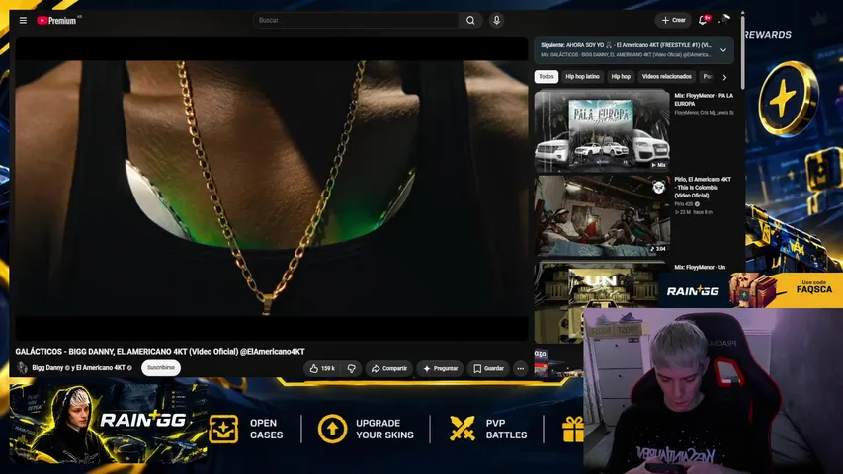Open the YouTube hamburger guide menu
843x474 pixels.
point(23,21)
